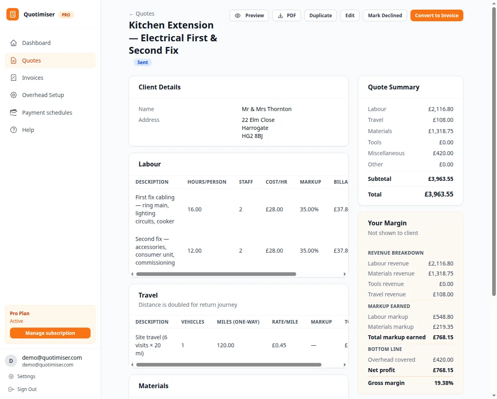Mark the quote as Declined
This screenshot has width=497, height=399.
click(385, 16)
